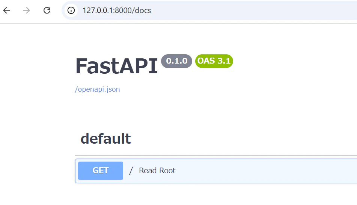357x205 pixels.
Task: Click the FastAPI title heading
Action: point(116,66)
